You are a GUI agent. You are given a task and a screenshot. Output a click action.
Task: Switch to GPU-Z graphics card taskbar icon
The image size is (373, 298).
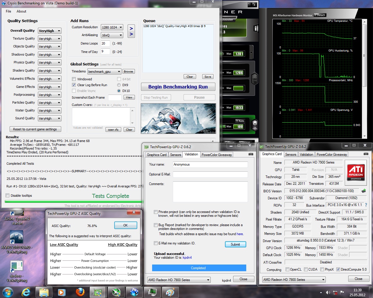coord(98,292)
